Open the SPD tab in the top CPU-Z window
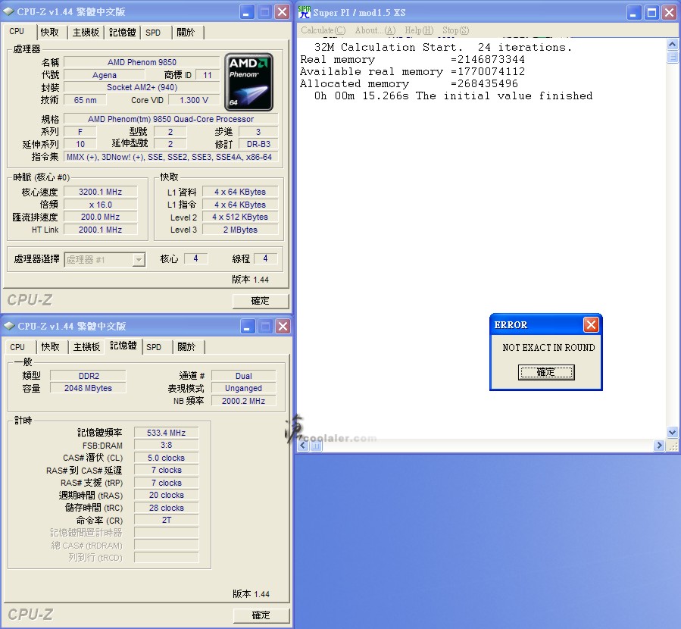Viewport: 681px width, 629px height. (153, 33)
